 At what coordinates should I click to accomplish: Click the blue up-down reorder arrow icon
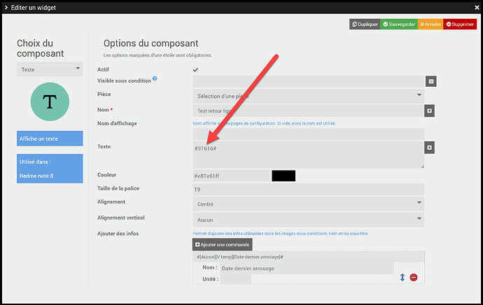tap(402, 277)
